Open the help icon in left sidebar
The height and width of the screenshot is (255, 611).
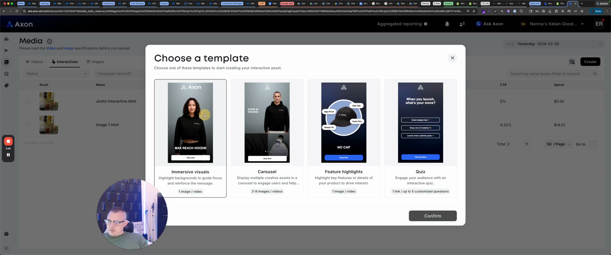(6, 234)
